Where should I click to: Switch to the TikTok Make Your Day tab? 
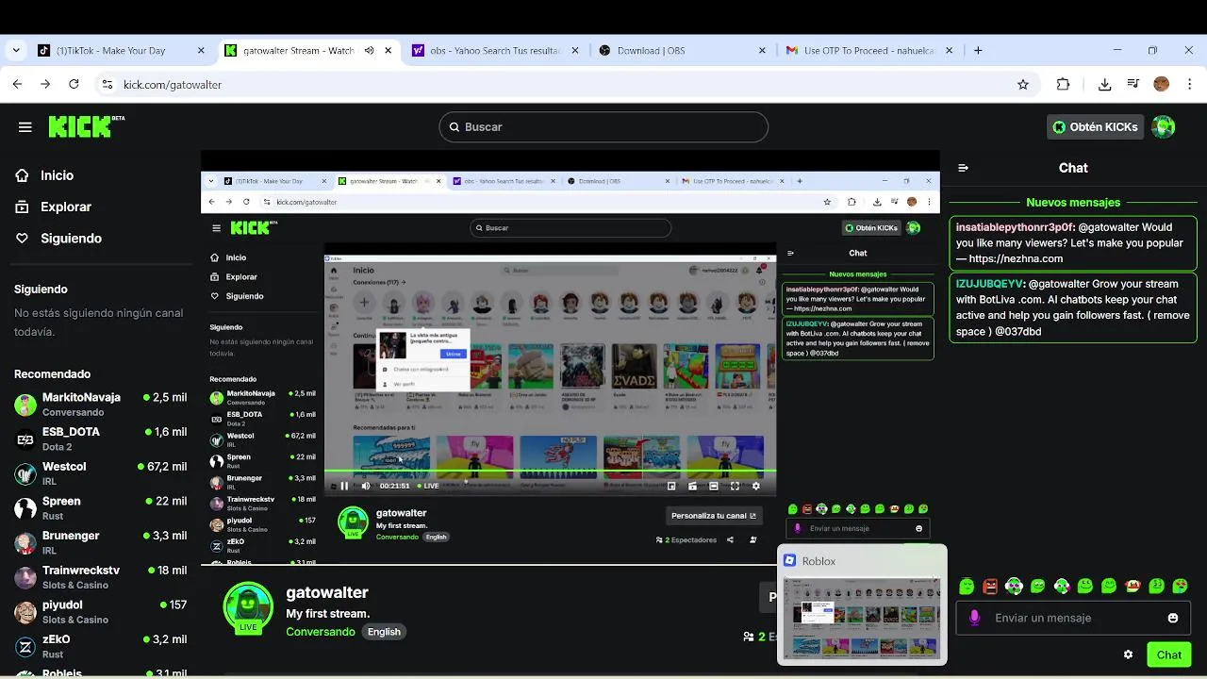coord(122,51)
